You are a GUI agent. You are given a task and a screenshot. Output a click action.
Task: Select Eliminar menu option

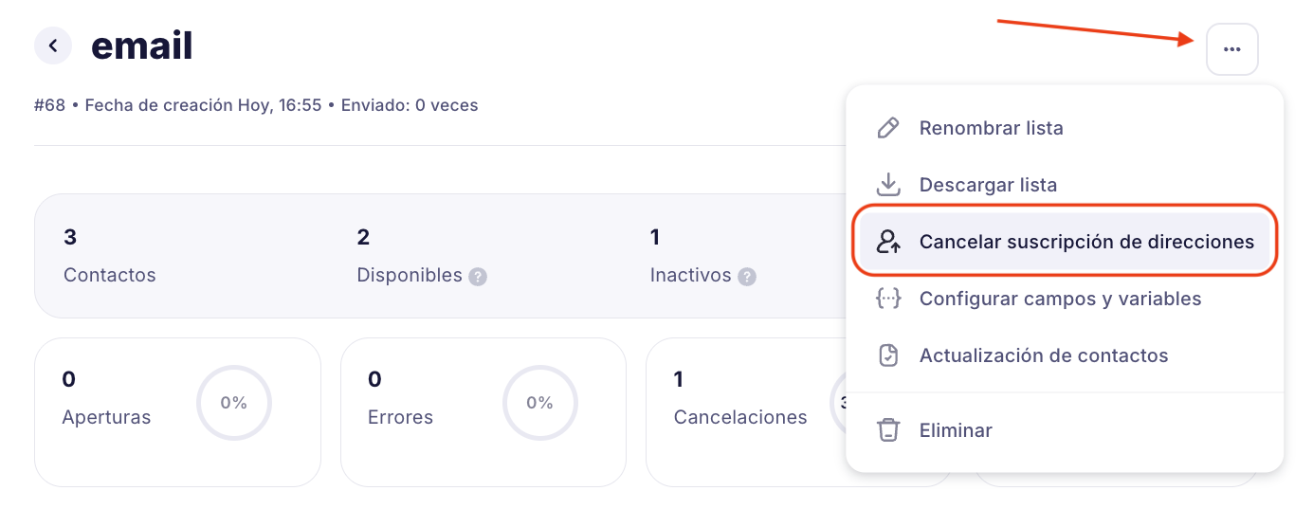[x=956, y=430]
